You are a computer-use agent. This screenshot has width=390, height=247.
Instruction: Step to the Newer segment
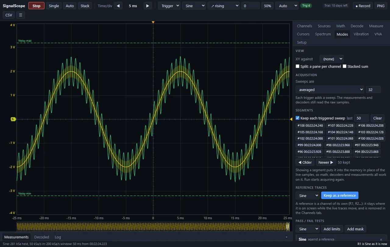click(x=326, y=162)
